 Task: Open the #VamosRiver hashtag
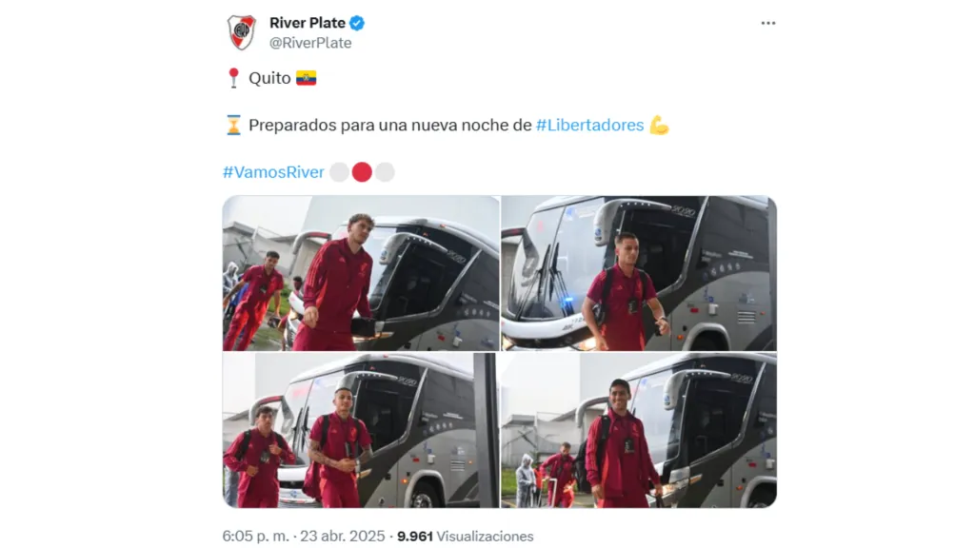(x=273, y=172)
